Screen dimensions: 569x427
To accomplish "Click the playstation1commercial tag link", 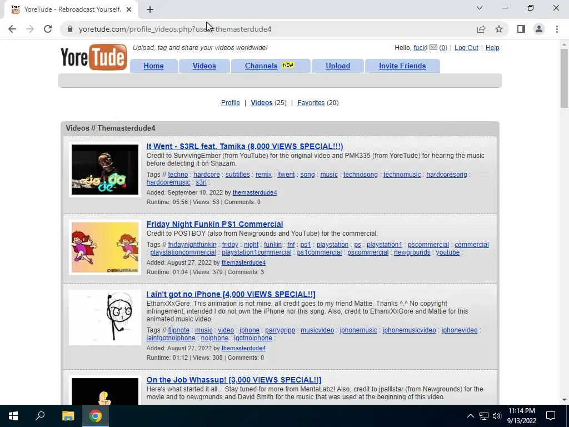I will (x=257, y=252).
